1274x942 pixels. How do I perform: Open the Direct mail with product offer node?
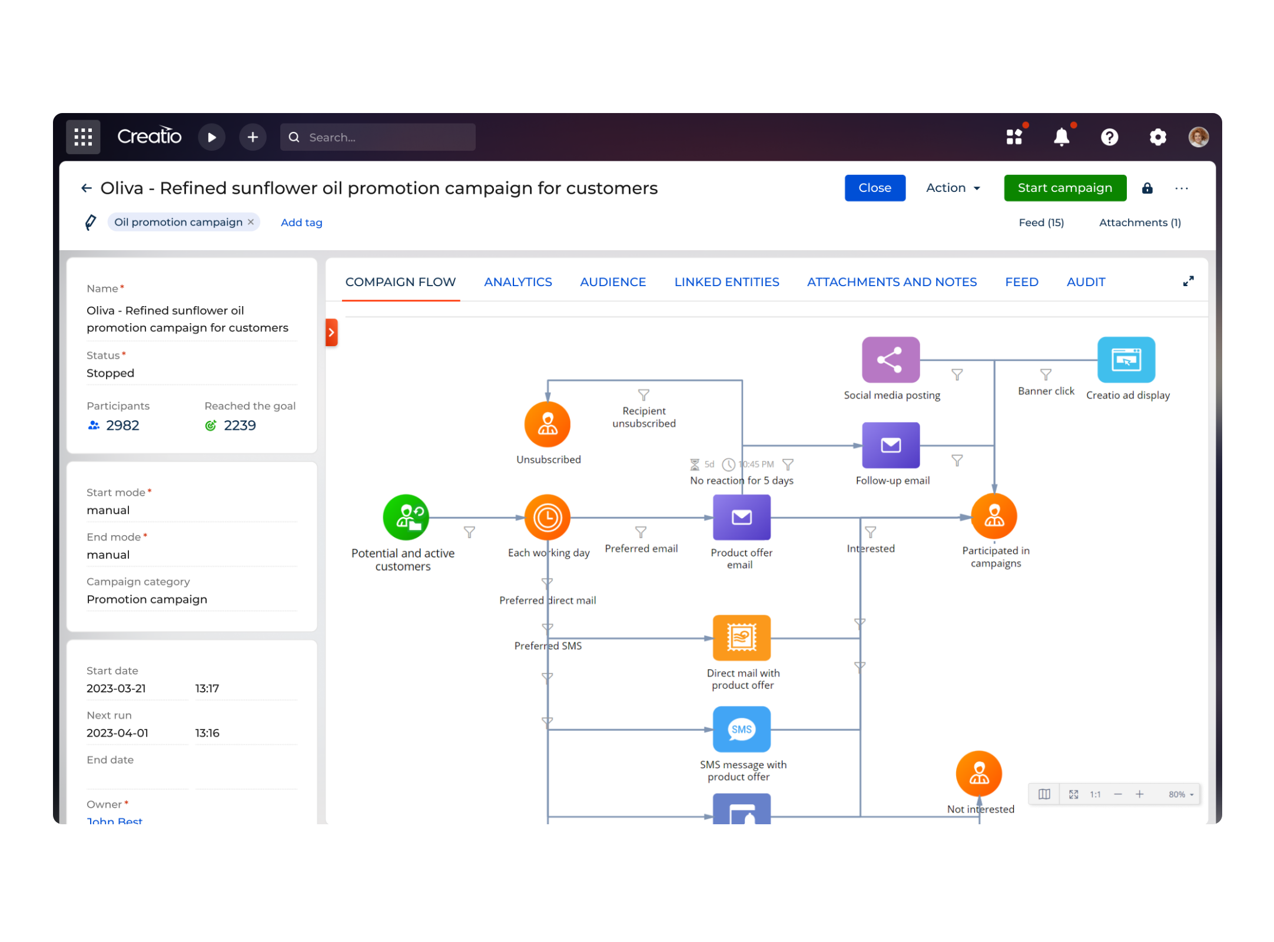click(x=742, y=637)
